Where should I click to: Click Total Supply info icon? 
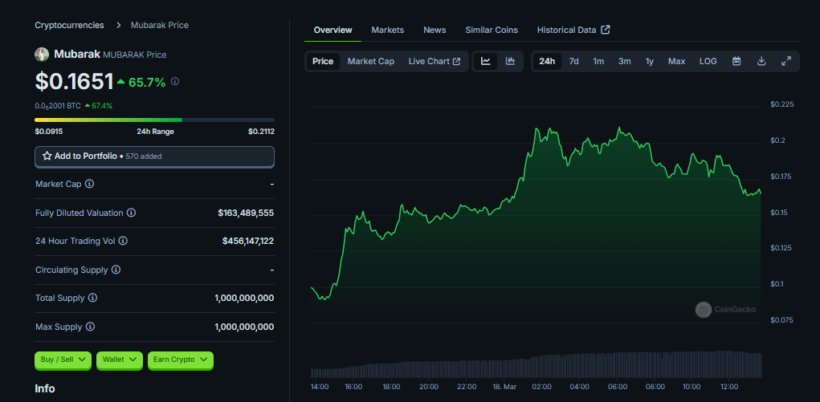(x=92, y=298)
